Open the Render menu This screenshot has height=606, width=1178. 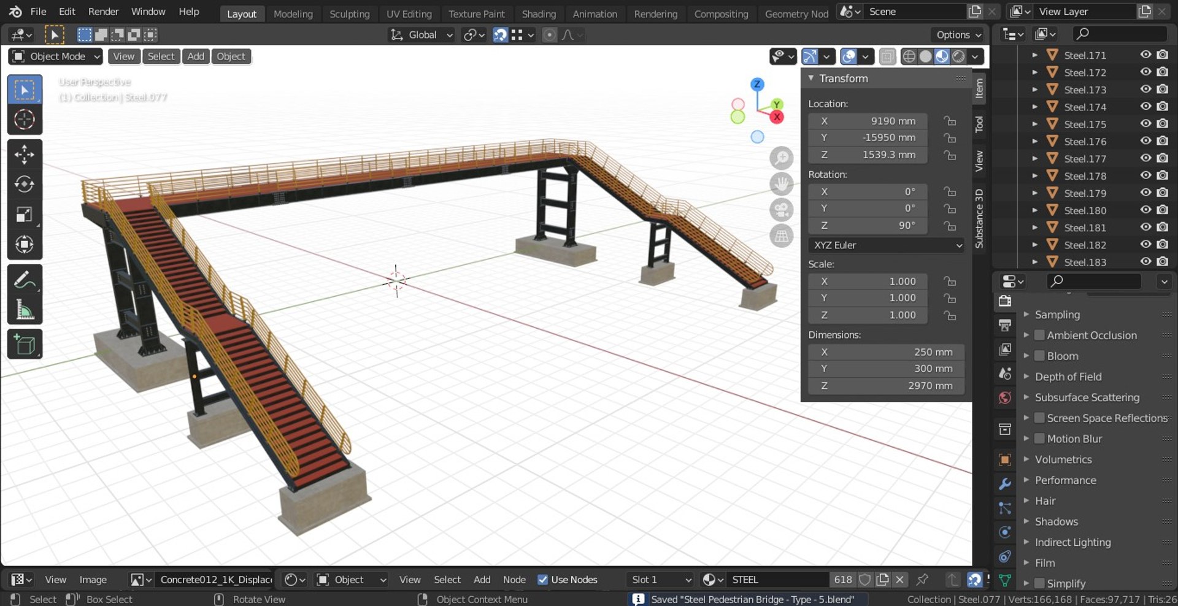103,12
